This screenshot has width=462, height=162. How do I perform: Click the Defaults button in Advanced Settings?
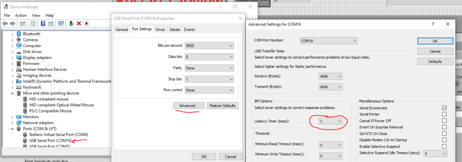coord(435,62)
